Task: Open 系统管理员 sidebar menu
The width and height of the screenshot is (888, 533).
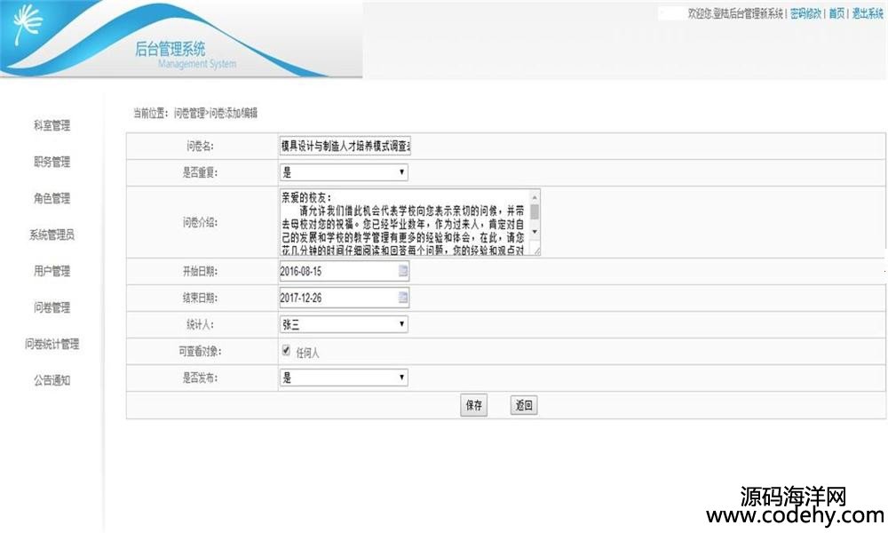Action: [x=52, y=235]
